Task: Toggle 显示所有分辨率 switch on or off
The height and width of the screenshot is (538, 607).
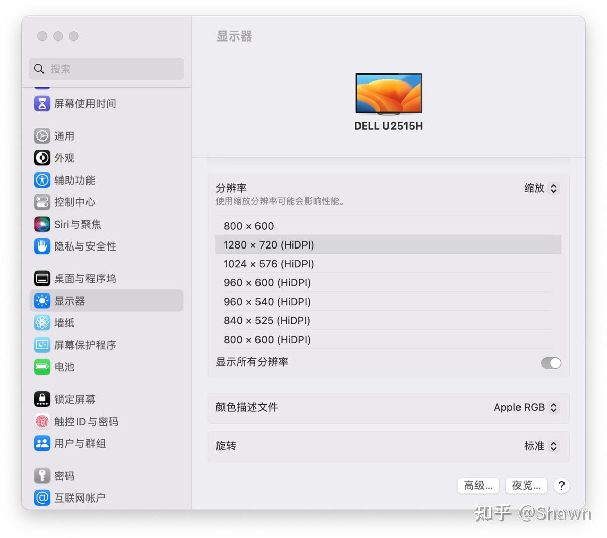Action: [551, 363]
